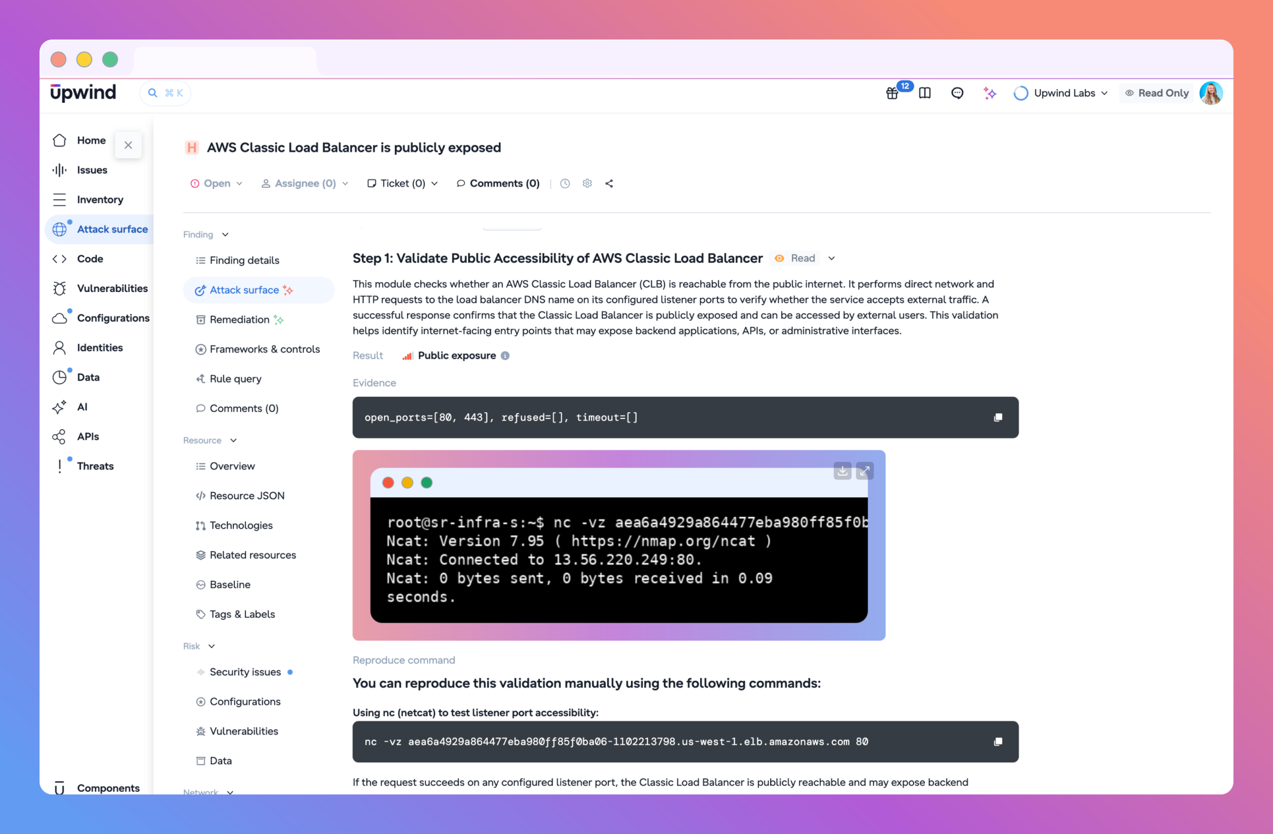Open the user profile avatar
The height and width of the screenshot is (834, 1273).
coord(1210,93)
